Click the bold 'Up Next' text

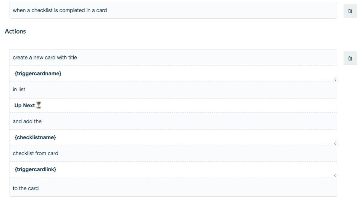[x=24, y=105]
